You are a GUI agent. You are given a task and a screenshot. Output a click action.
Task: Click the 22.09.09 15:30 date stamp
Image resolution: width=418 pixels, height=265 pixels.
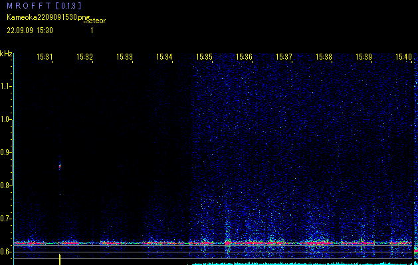30,30
